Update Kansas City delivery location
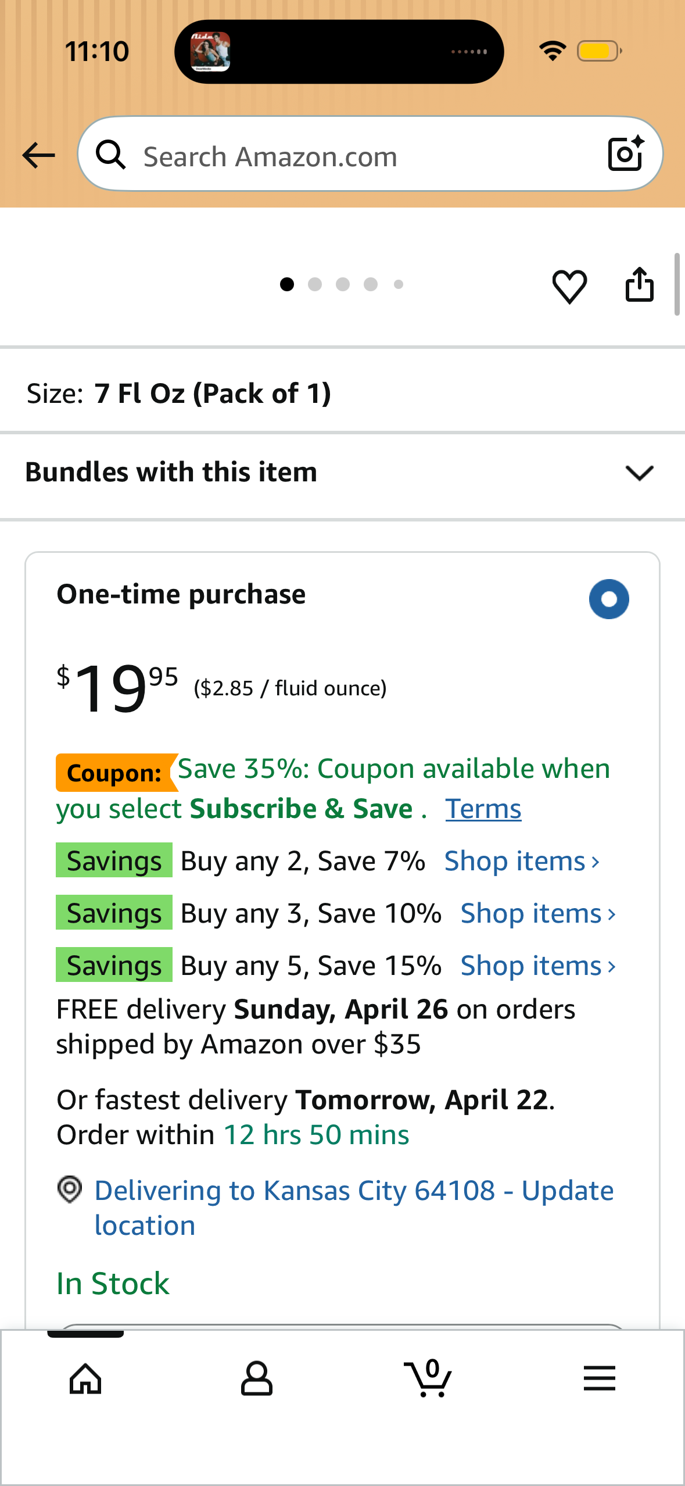Image resolution: width=685 pixels, height=1486 pixels. tap(354, 1208)
